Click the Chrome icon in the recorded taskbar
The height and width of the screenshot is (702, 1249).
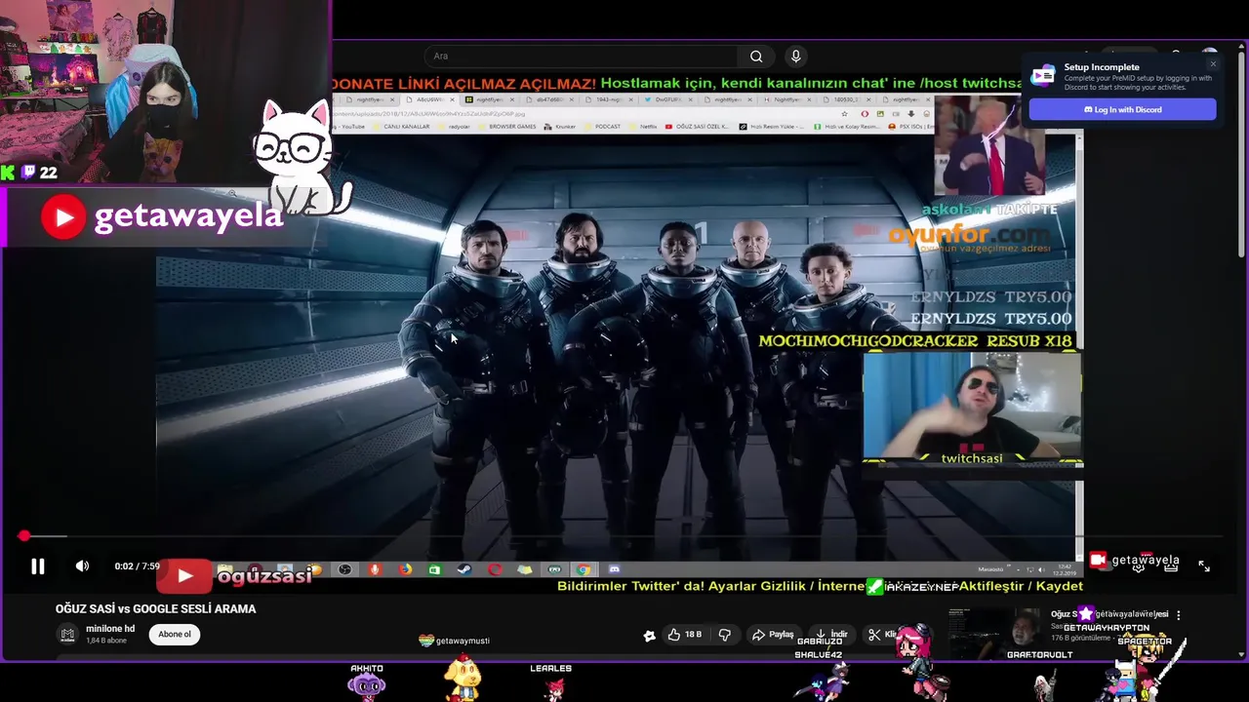[x=584, y=569]
